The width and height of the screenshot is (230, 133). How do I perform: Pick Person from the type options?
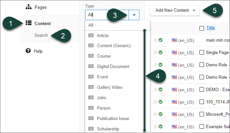[104, 108]
